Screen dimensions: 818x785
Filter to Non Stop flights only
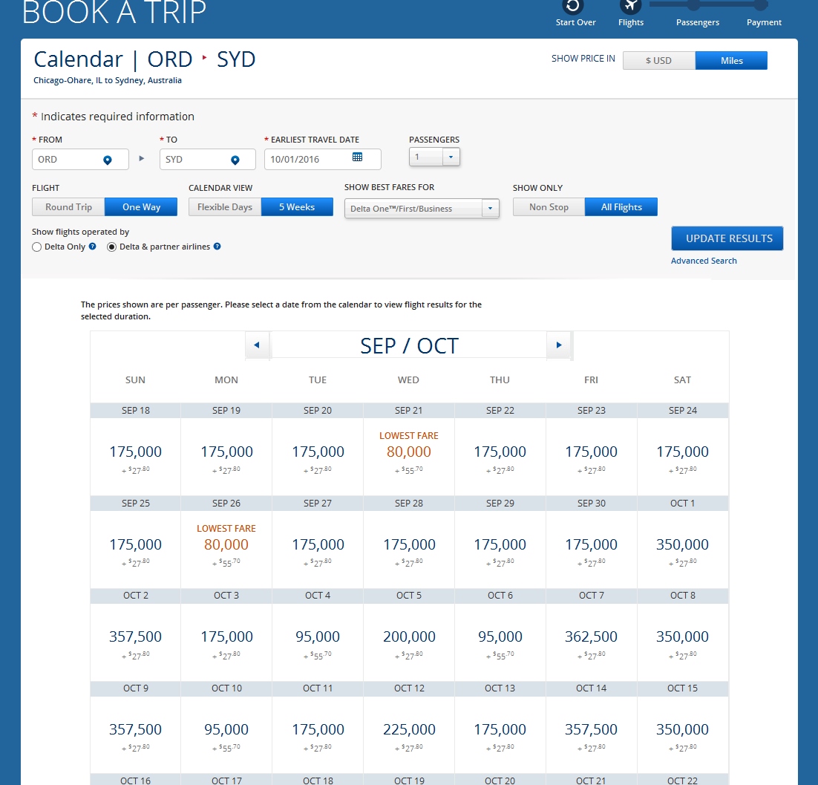click(x=549, y=207)
